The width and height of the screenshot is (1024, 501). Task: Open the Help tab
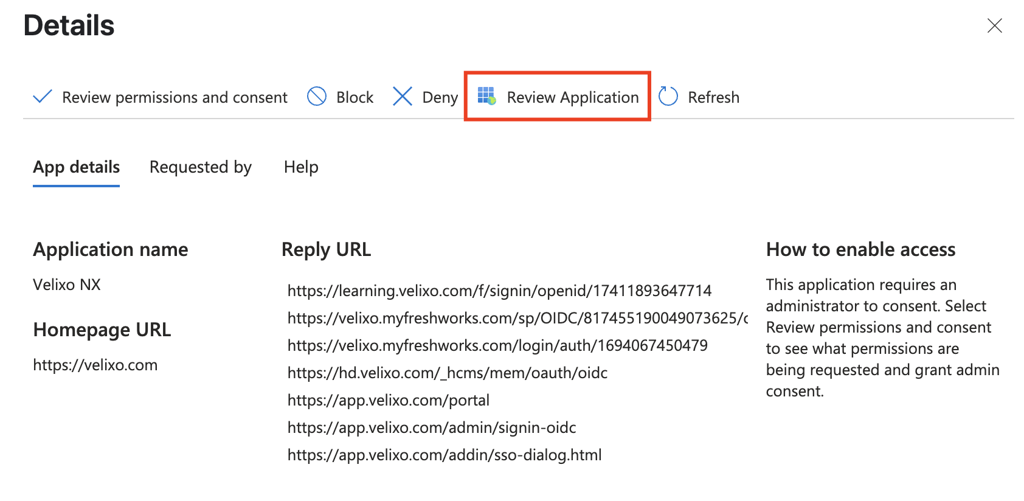click(301, 167)
